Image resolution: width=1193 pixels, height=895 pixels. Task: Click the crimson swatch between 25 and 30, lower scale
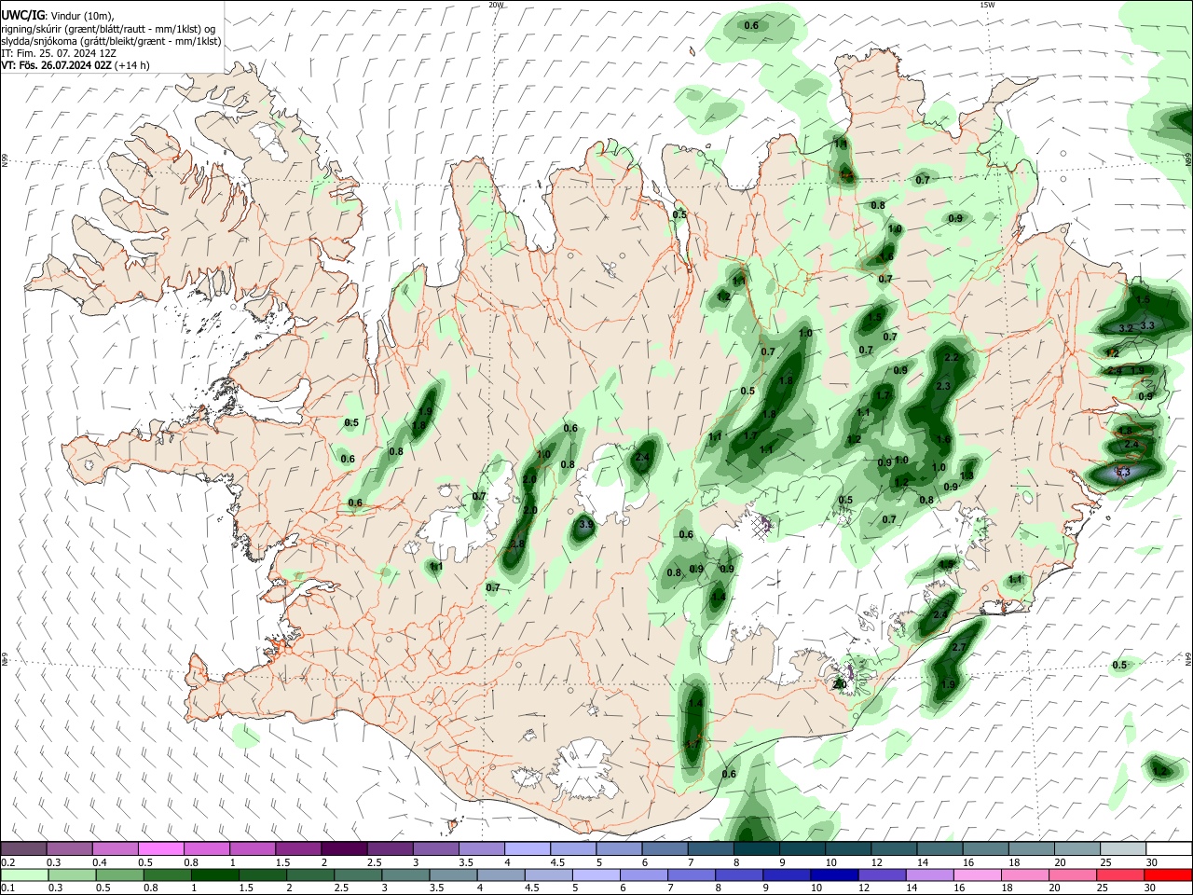[1120, 874]
